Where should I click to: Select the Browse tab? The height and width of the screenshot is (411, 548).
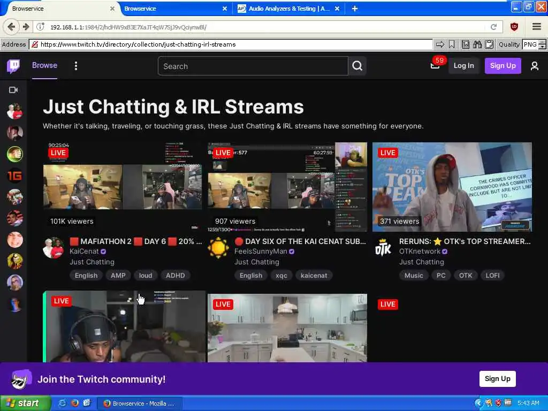(45, 65)
